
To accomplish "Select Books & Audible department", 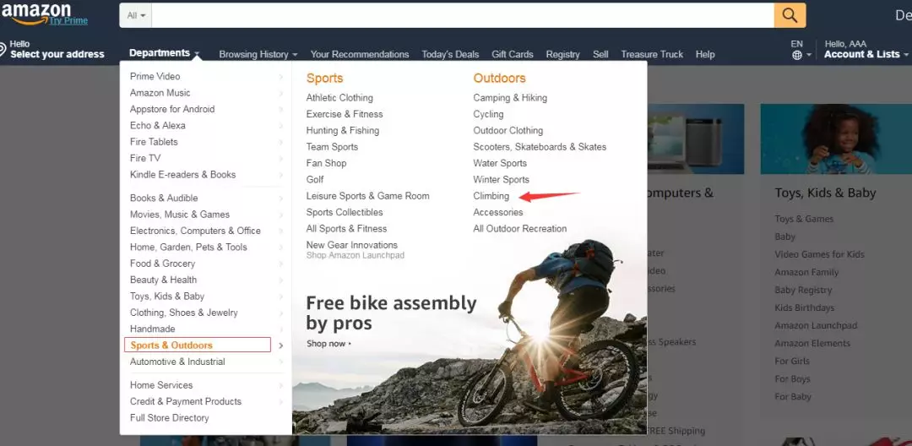I will coord(164,198).
